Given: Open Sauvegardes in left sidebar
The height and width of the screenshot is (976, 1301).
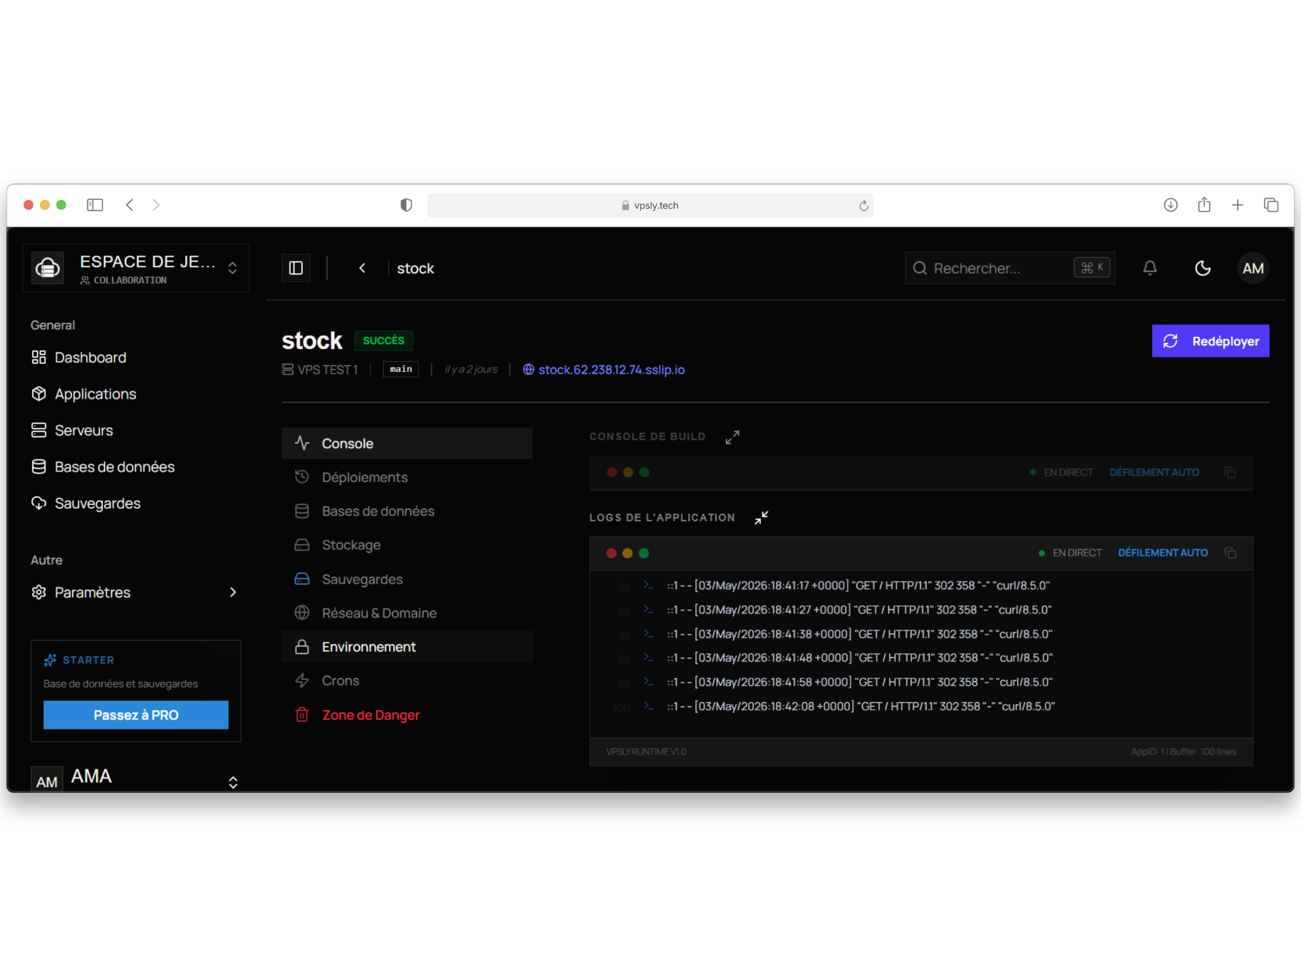Looking at the screenshot, I should [x=136, y=504].
